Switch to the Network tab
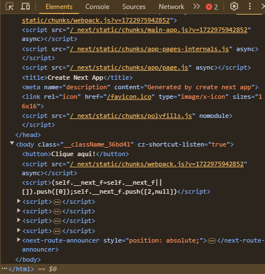Image resolution: width=265 pixels, height=274 pixels. click(x=171, y=7)
